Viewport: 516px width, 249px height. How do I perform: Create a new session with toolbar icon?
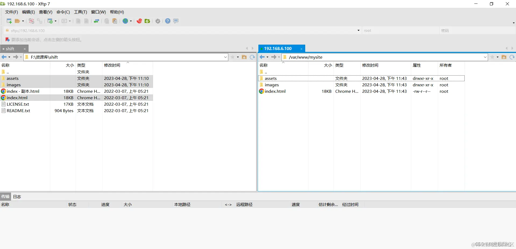9,21
